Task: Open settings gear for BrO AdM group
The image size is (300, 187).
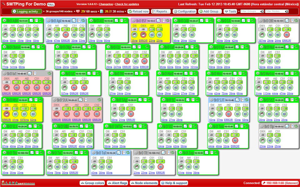Action: tap(5, 21)
